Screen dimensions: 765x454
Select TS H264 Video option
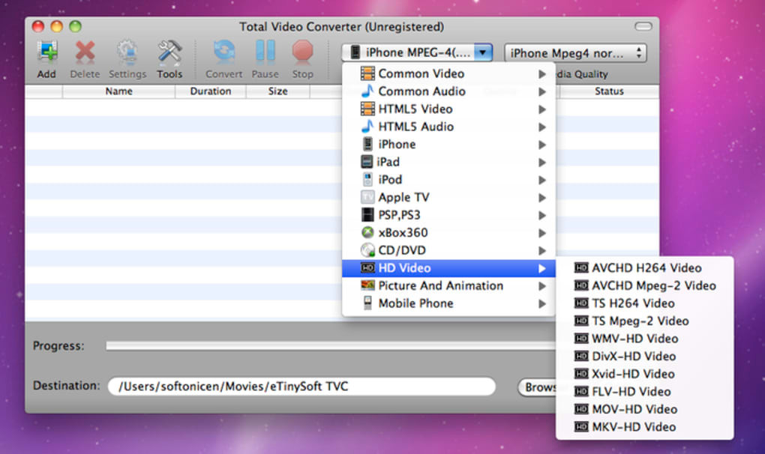[644, 303]
